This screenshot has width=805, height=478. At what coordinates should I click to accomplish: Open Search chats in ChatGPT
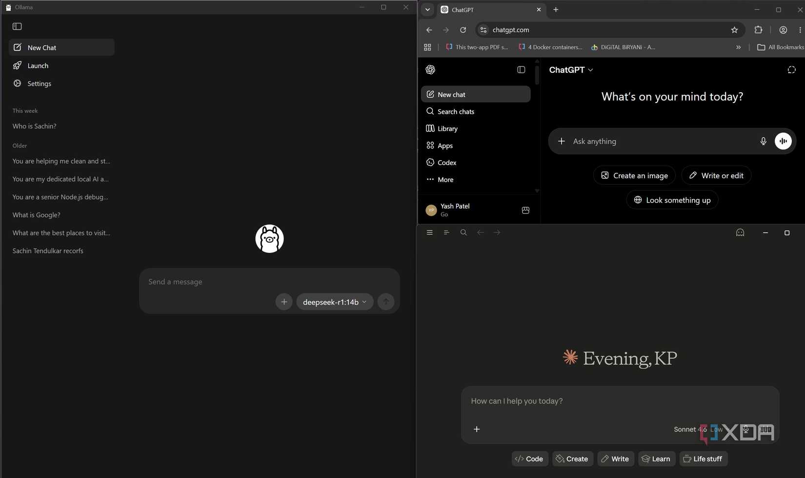476,111
